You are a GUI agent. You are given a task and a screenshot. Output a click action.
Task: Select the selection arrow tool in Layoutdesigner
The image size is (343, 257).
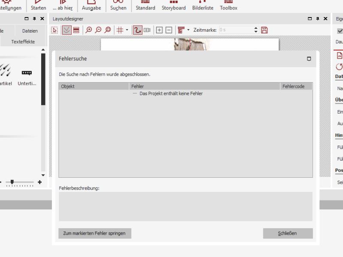[x=55, y=30]
